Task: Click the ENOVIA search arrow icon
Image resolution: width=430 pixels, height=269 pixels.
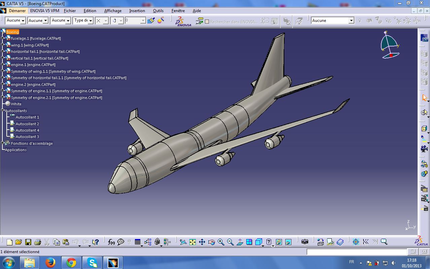Action: [x=199, y=21]
